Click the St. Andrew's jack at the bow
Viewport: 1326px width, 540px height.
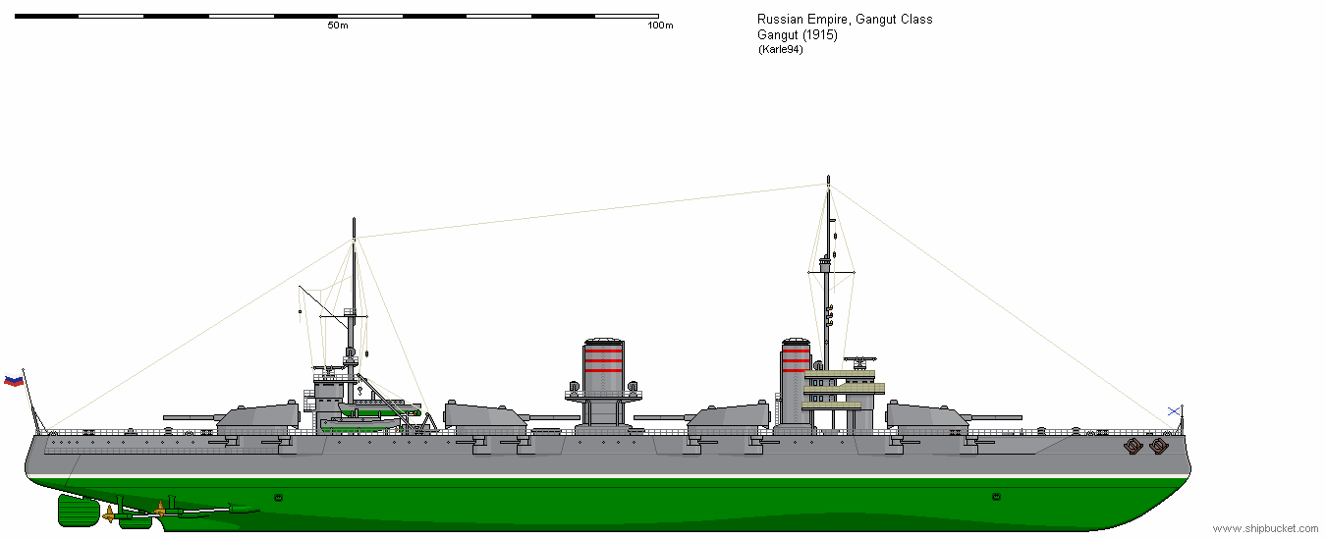(x=1174, y=411)
